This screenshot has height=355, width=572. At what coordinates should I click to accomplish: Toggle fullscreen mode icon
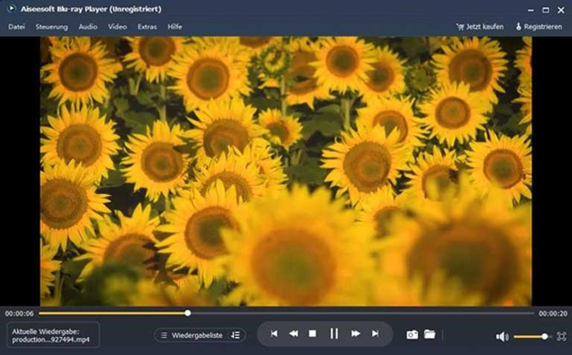click(561, 336)
